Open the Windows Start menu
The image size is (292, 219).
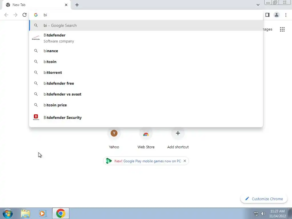[7, 213]
